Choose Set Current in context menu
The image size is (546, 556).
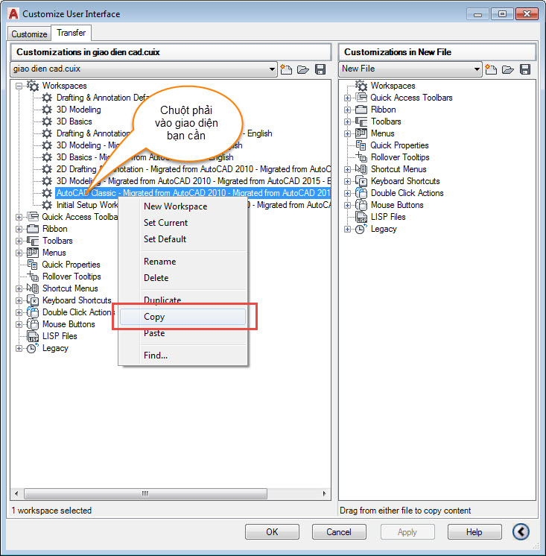pos(182,223)
